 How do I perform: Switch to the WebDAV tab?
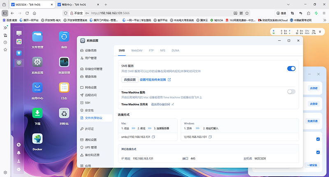[137, 51]
